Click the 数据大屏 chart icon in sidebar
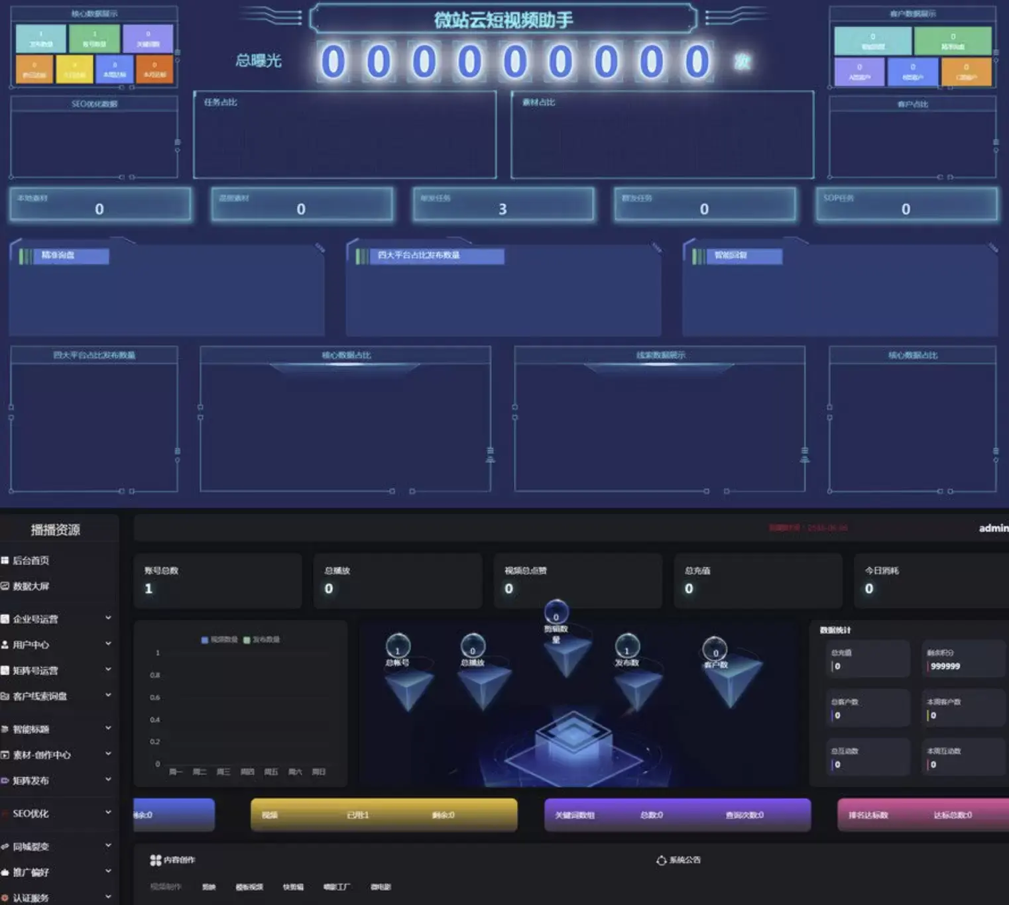The width and height of the screenshot is (1009, 905). pos(5,586)
